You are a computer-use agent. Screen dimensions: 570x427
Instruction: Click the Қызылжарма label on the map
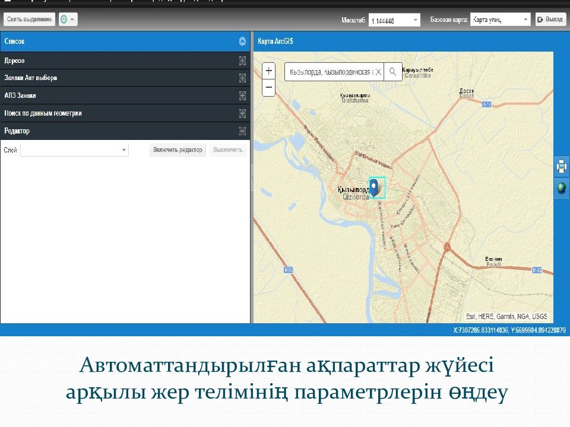(355, 95)
